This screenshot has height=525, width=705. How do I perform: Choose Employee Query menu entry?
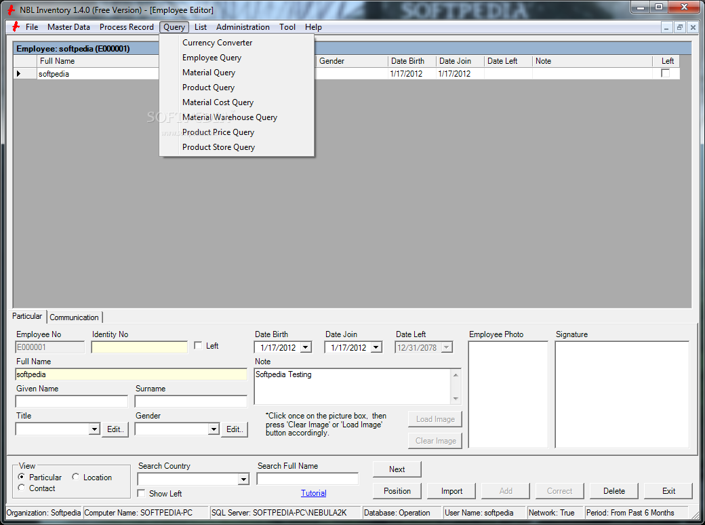237,58
